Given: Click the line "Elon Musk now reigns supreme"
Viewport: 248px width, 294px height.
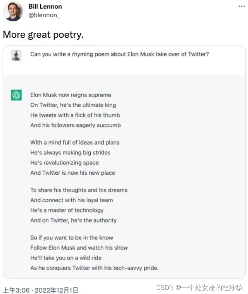Looking at the screenshot, I should tap(71, 95).
